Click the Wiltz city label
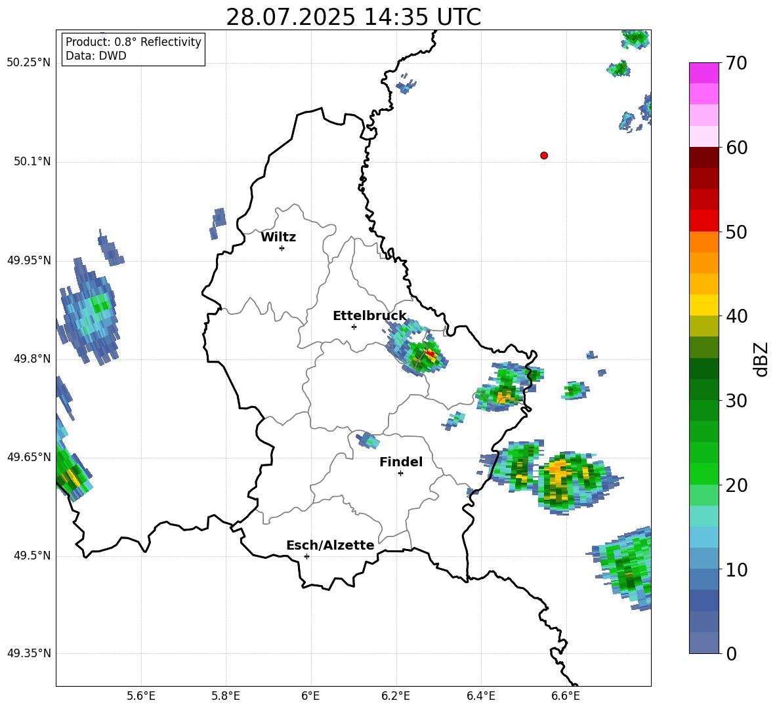This screenshot has width=777, height=709. point(278,237)
